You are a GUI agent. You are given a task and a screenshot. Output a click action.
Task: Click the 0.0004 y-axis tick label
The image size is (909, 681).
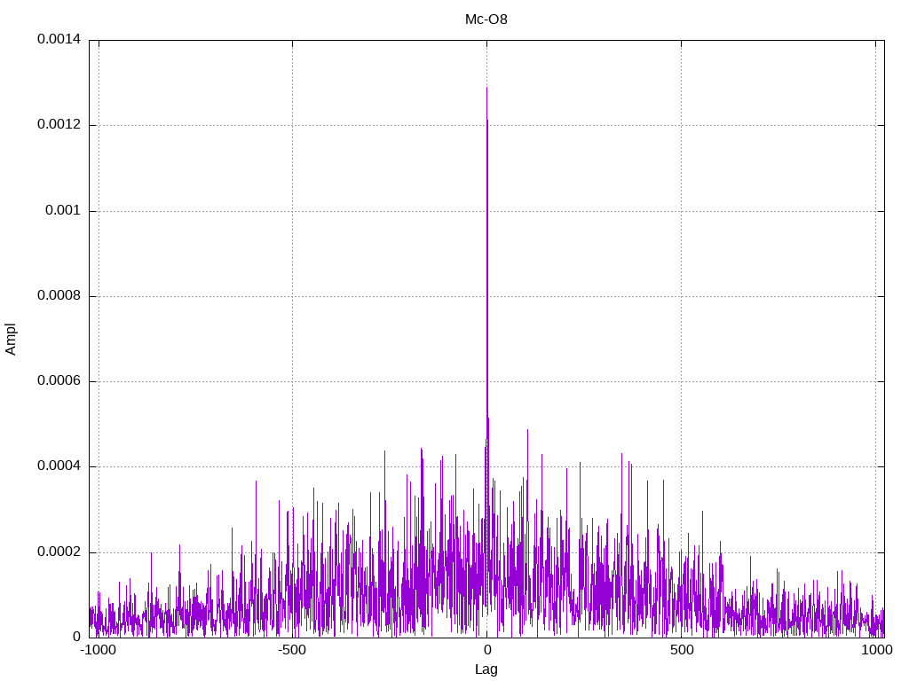tap(59, 466)
